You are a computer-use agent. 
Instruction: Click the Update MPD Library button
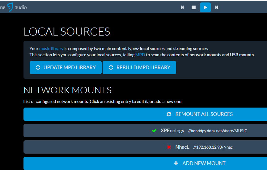point(66,67)
